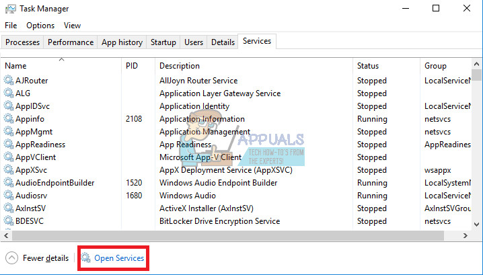The height and width of the screenshot is (275, 483).
Task: Click the BDESVC service gear icon
Action: pyautogui.click(x=9, y=221)
